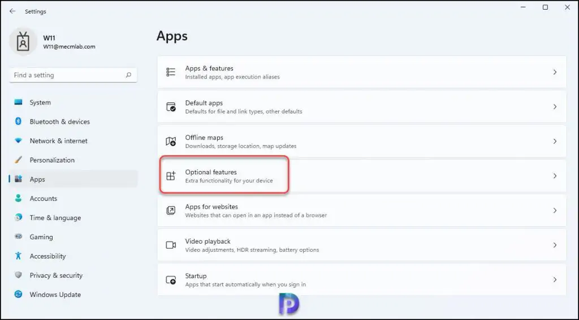Click the Time & language globe icon
579x320 pixels.
coord(18,217)
